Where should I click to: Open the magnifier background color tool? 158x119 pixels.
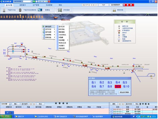click(x=40, y=10)
